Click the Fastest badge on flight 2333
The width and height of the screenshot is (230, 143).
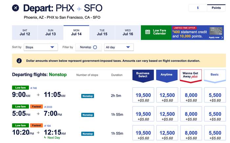click(36, 106)
